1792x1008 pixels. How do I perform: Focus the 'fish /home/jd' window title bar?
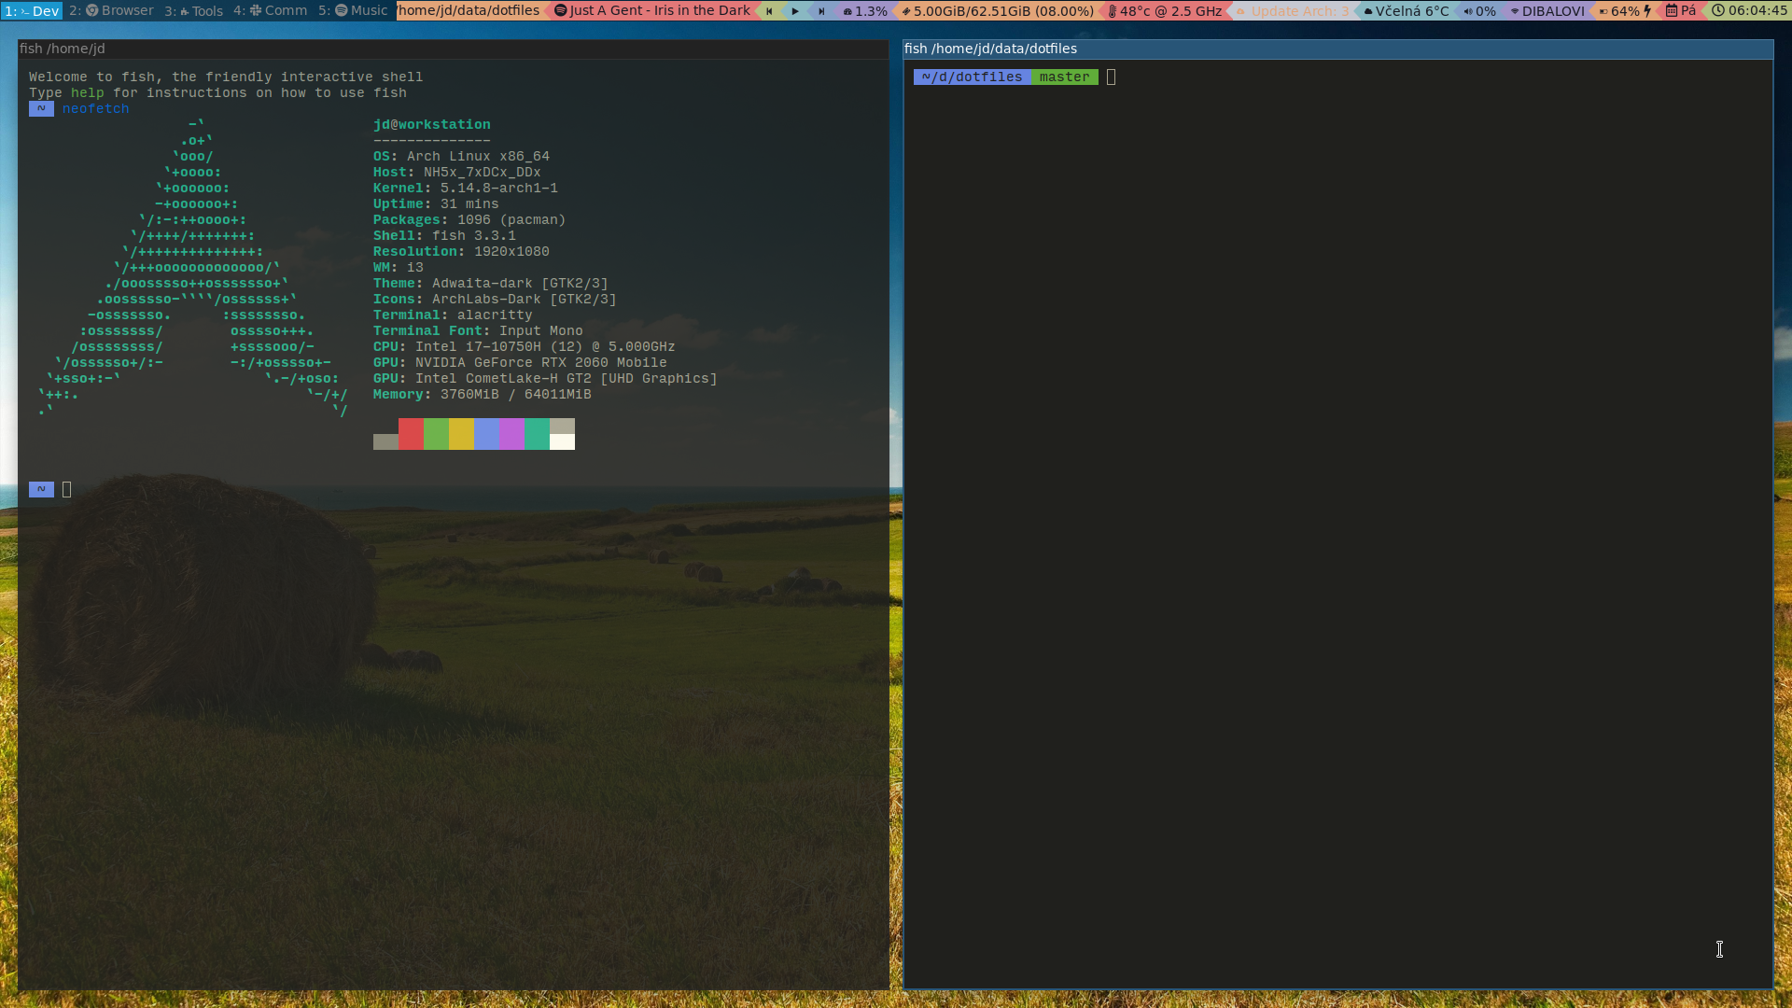pyautogui.click(x=454, y=49)
